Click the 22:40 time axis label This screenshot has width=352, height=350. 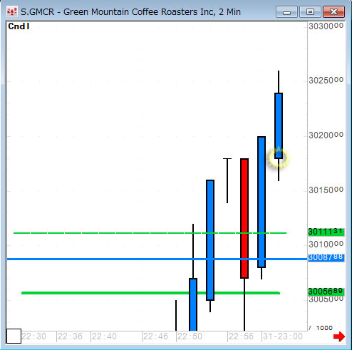104,336
